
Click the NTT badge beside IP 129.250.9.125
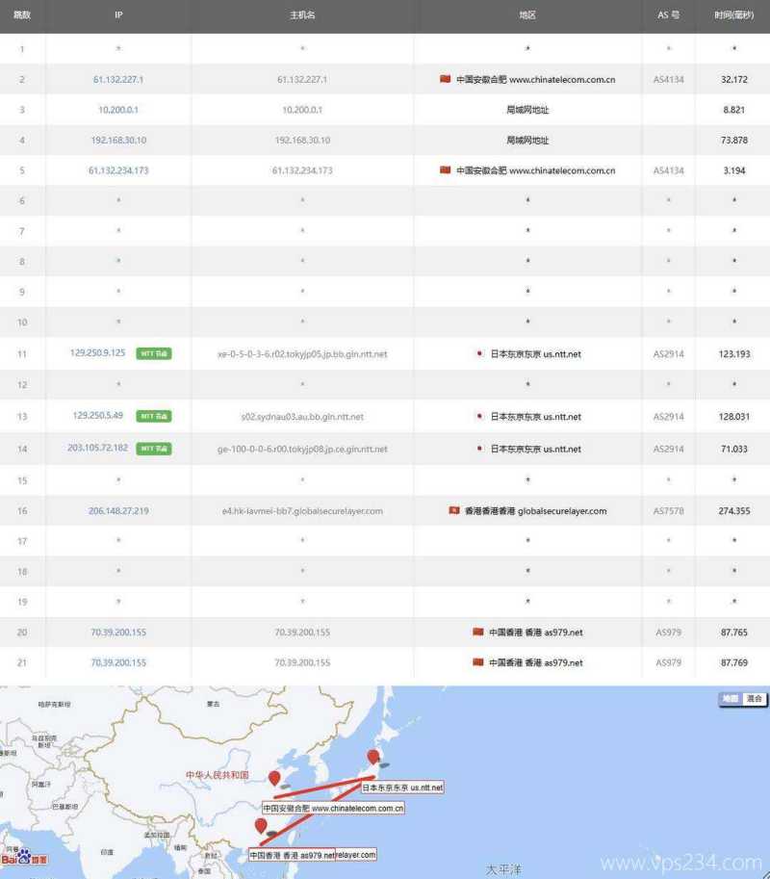[154, 353]
